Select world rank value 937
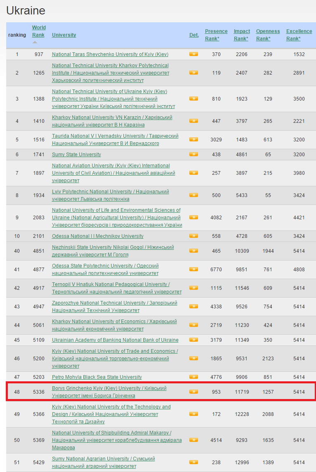316x472 pixels. click(x=38, y=54)
